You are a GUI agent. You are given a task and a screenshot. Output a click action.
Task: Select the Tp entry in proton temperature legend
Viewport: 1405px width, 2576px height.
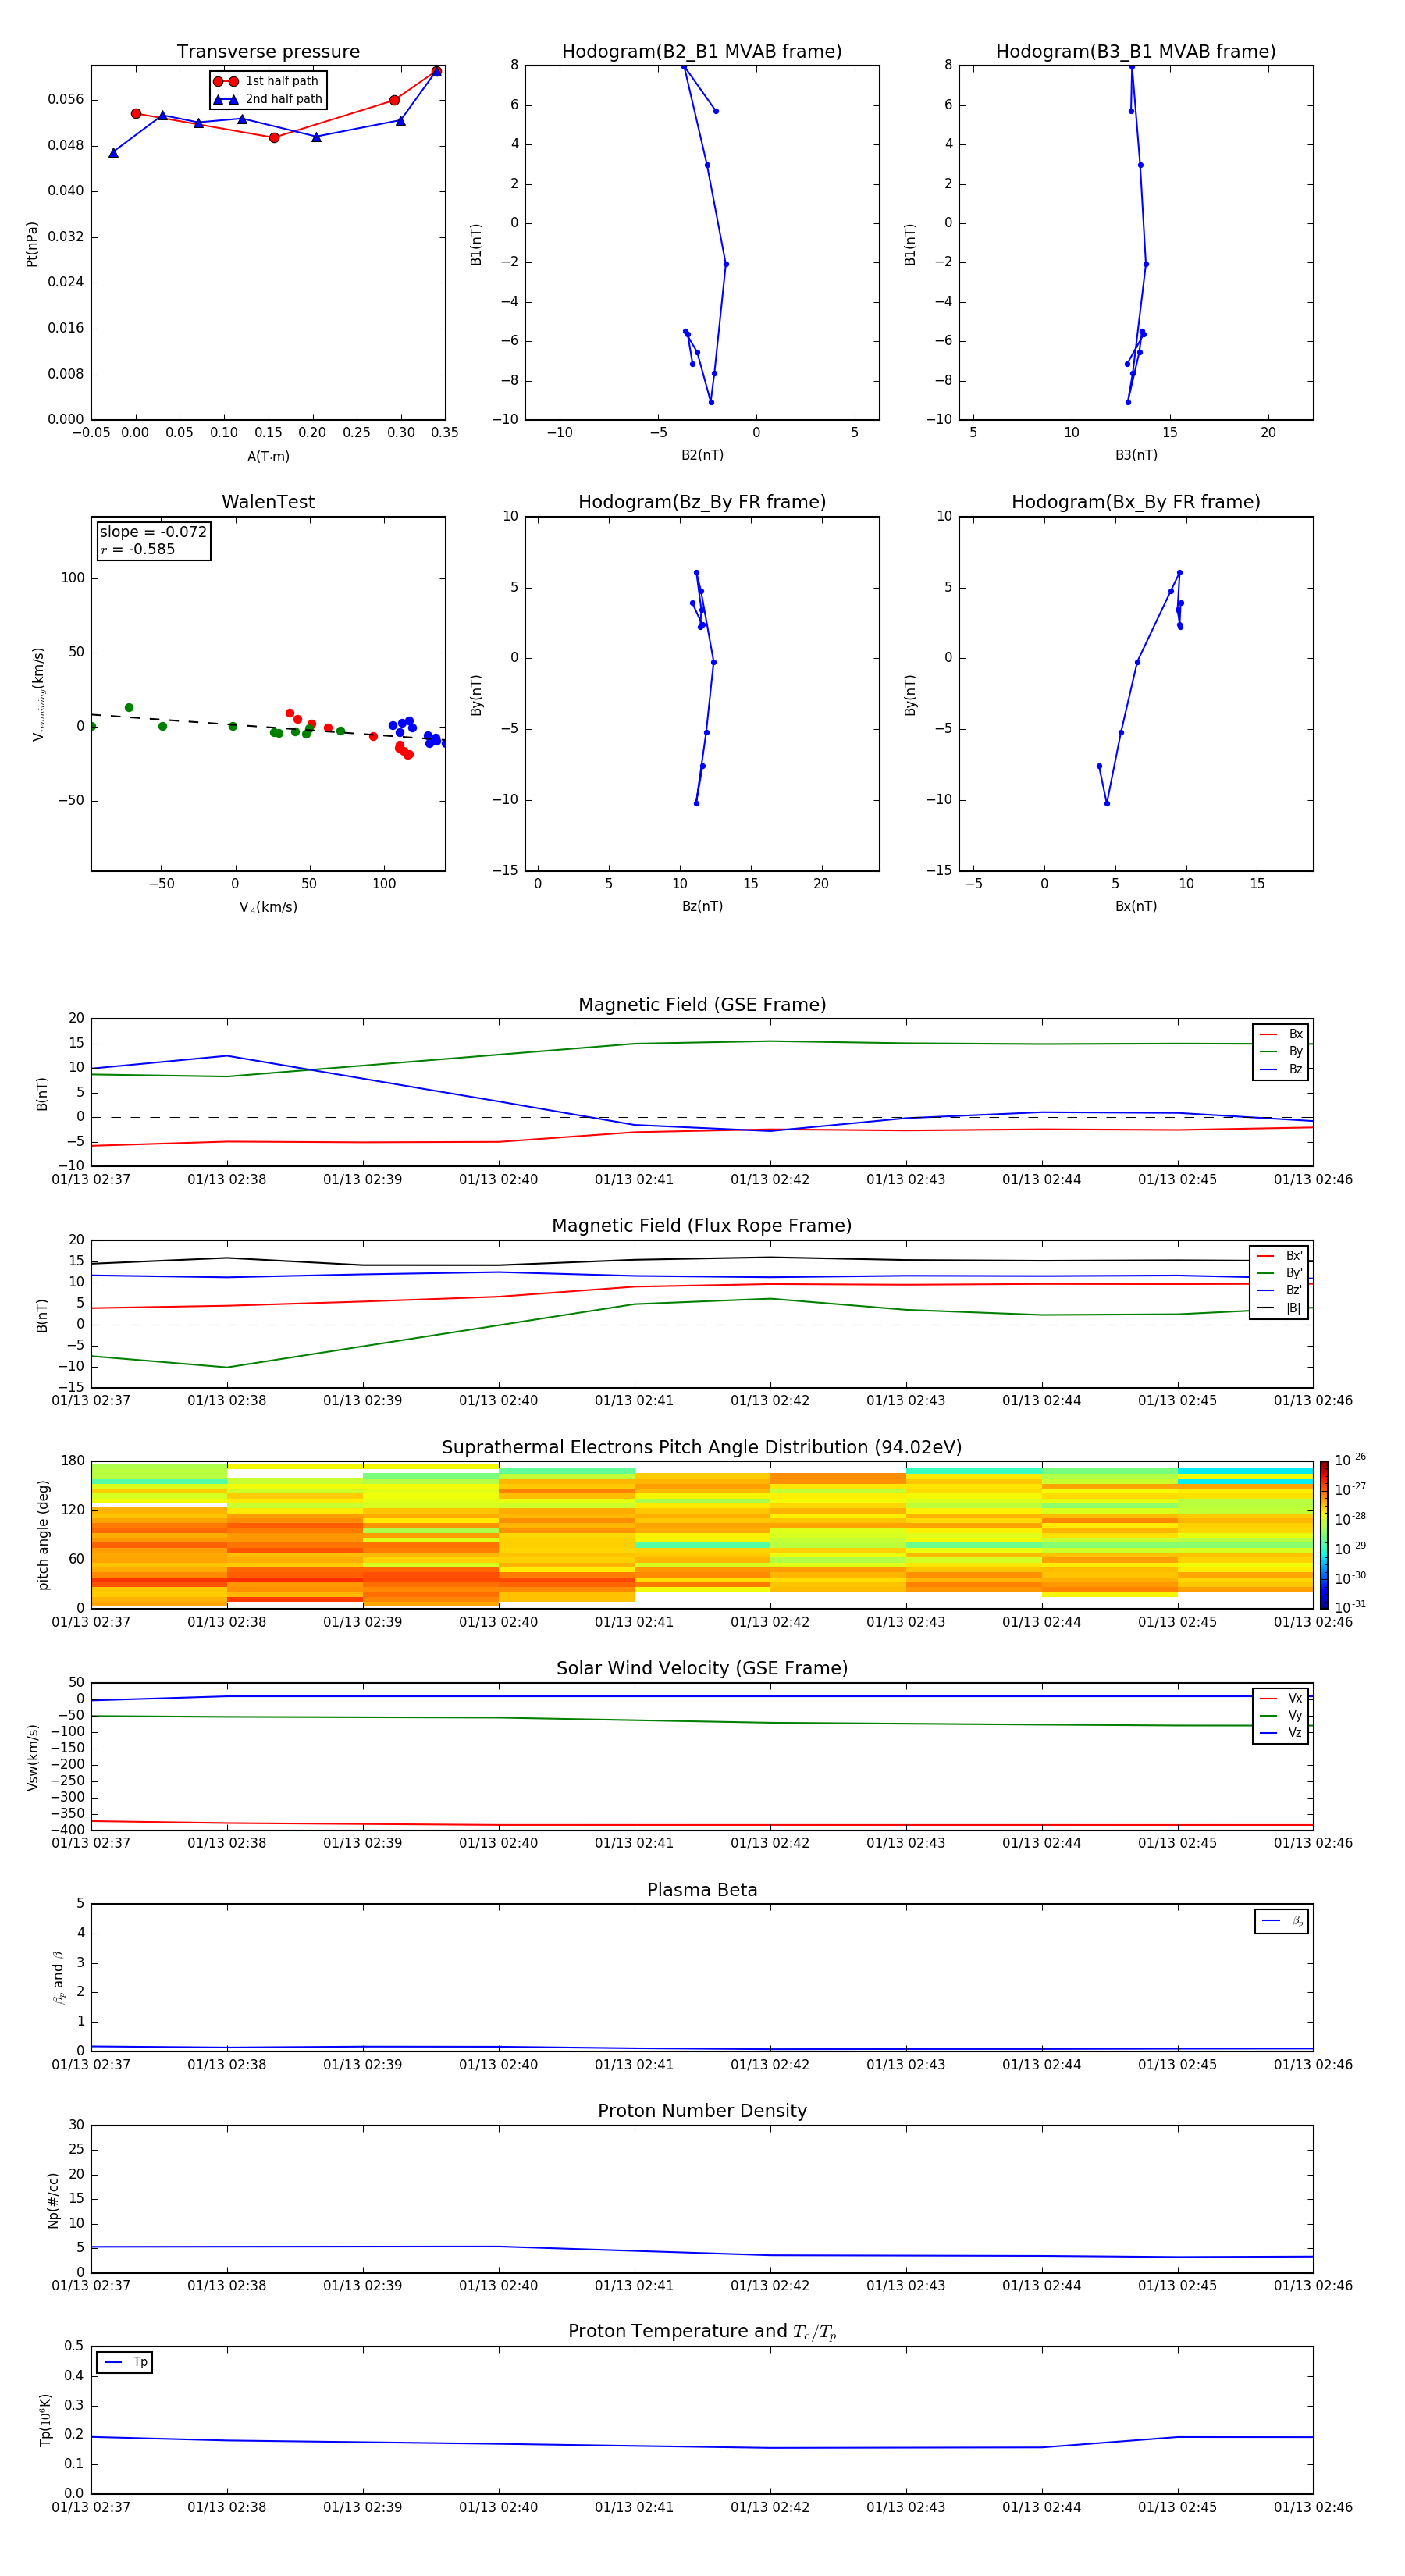(x=125, y=2362)
